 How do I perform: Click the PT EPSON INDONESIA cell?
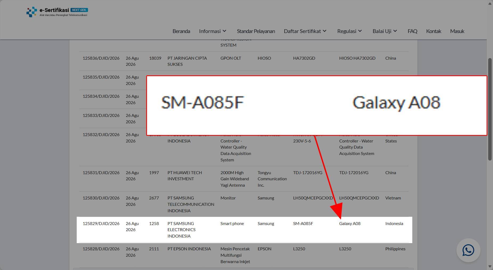pos(189,249)
